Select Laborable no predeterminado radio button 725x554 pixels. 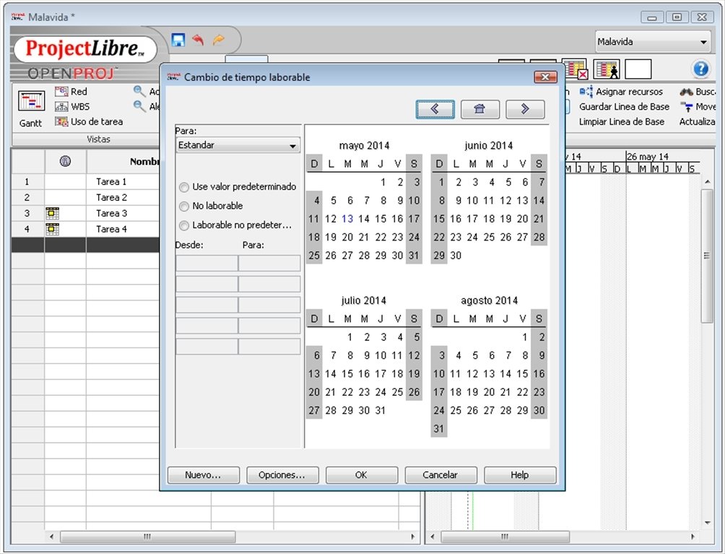click(184, 225)
